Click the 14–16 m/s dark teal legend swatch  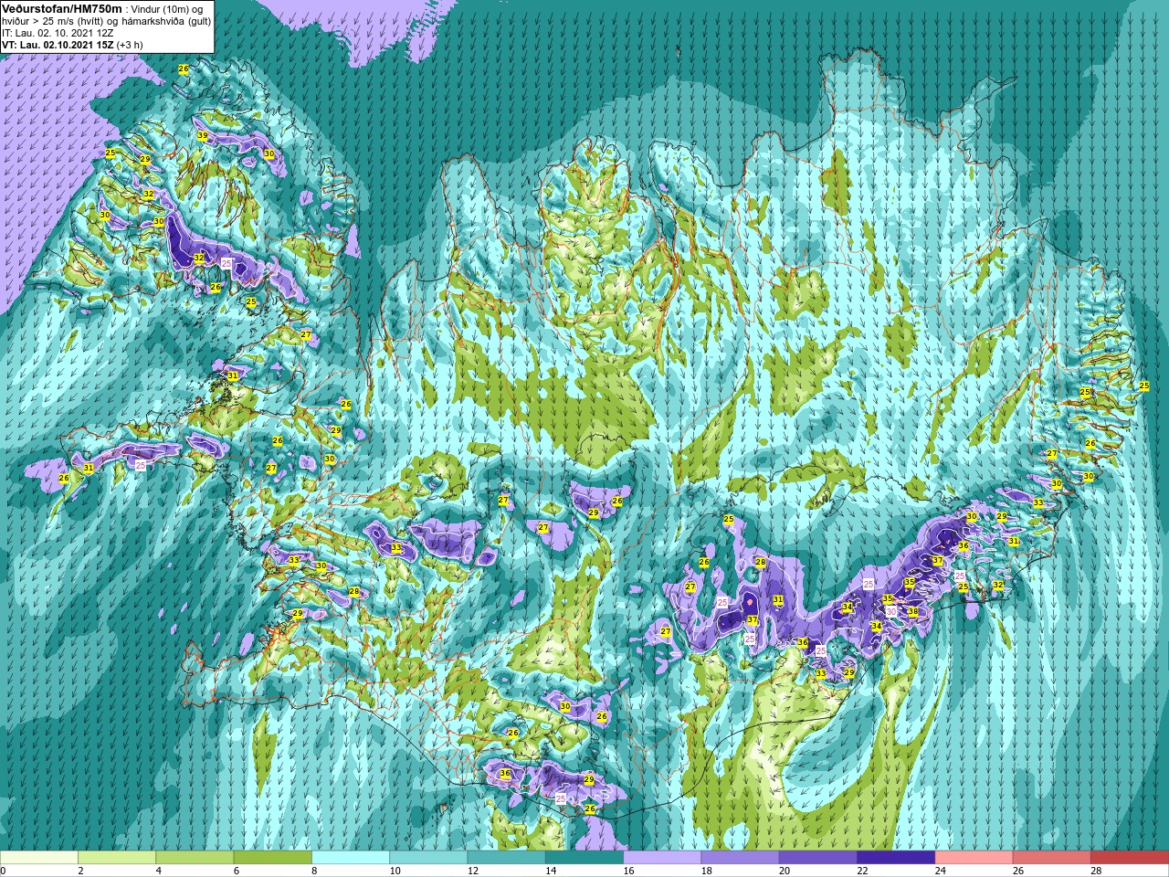click(x=584, y=858)
